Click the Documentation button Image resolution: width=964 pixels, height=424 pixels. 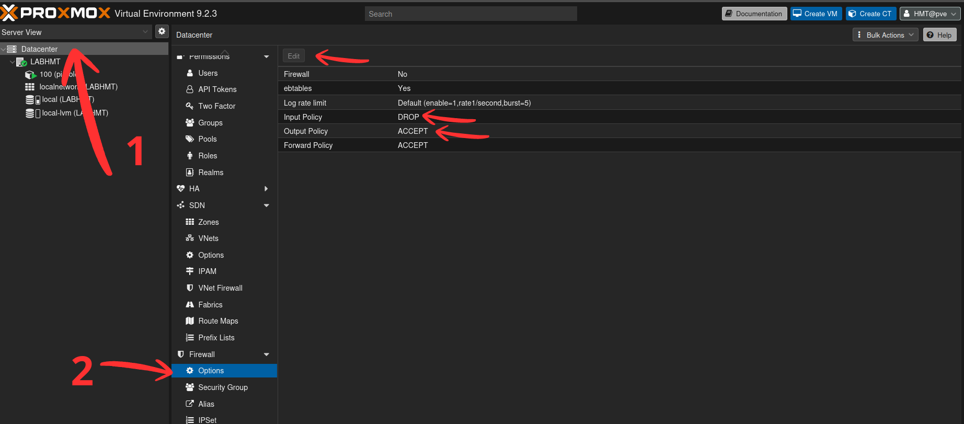tap(754, 14)
